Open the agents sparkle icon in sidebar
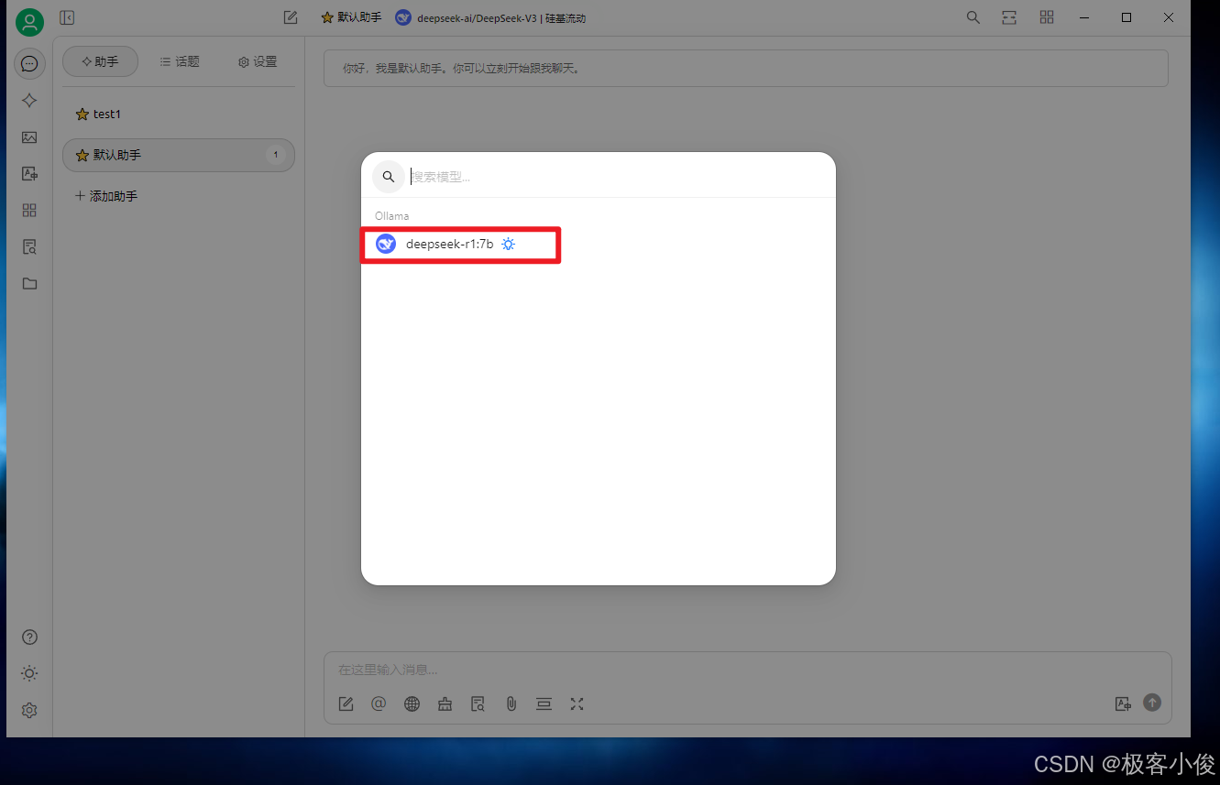This screenshot has width=1220, height=785. tap(29, 101)
